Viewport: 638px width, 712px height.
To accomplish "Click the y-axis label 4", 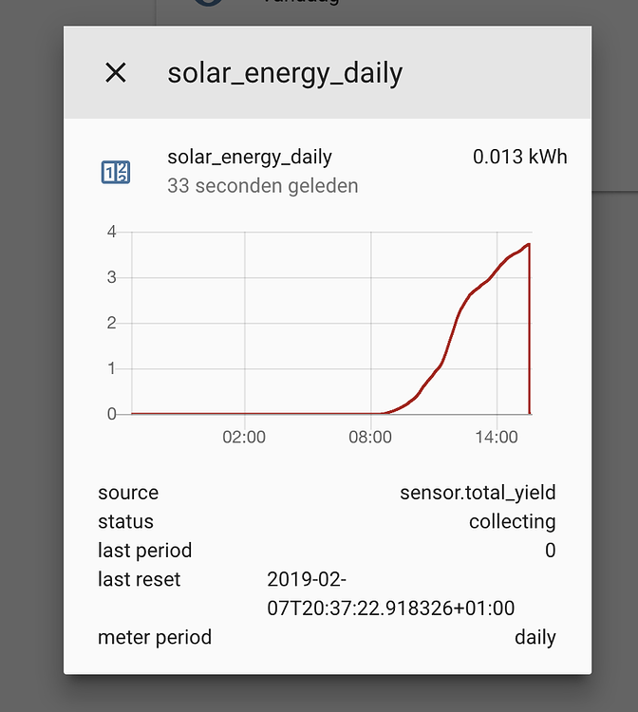I will (x=112, y=232).
